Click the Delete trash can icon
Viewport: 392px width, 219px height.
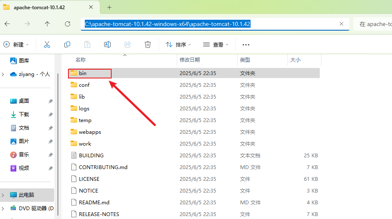(148, 44)
